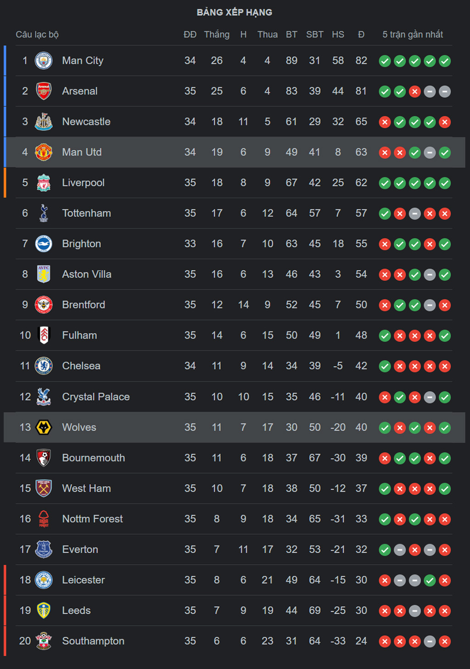Select the Crystal Palace team name

click(96, 397)
